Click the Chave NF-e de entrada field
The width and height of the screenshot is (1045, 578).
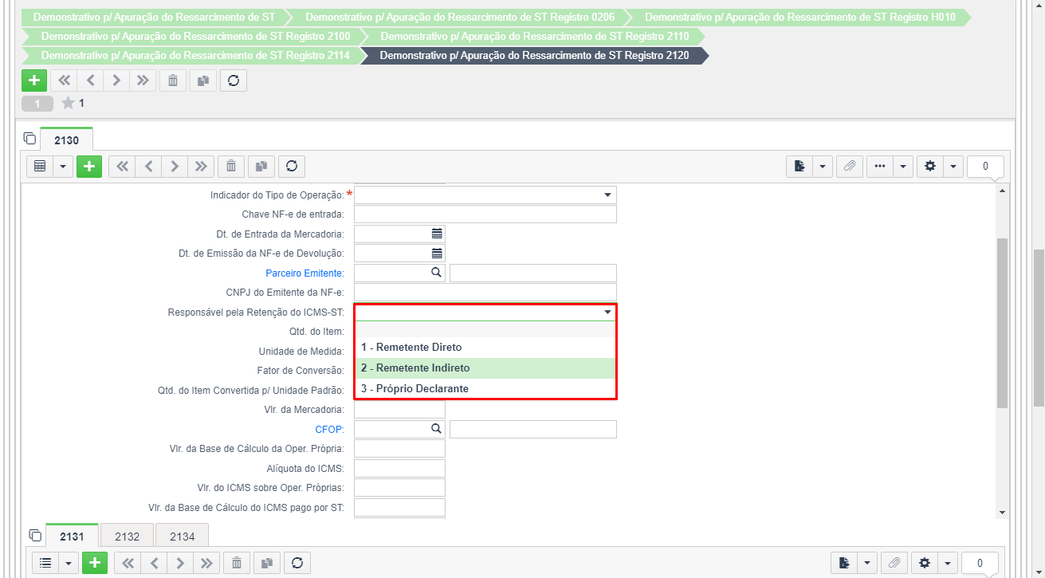coord(485,214)
